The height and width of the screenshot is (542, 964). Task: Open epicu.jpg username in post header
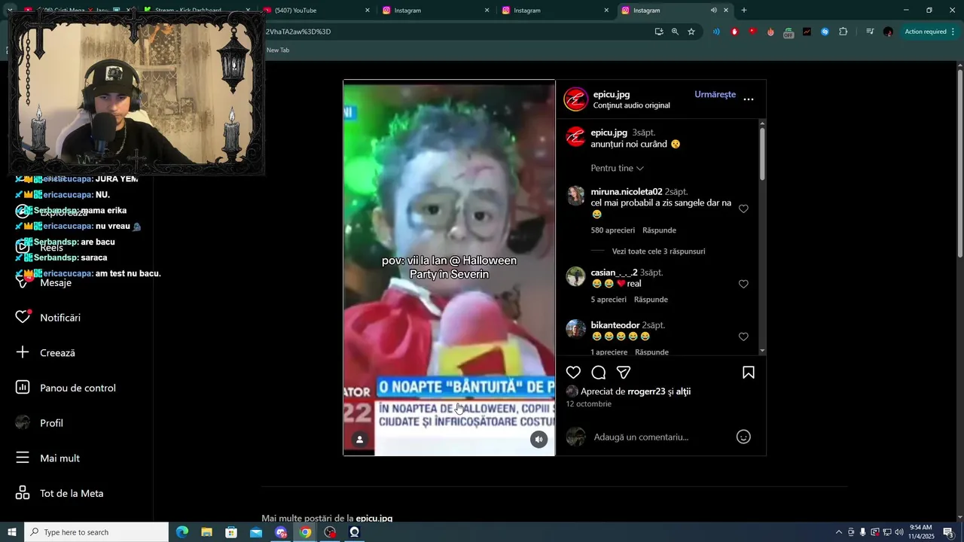pos(611,95)
